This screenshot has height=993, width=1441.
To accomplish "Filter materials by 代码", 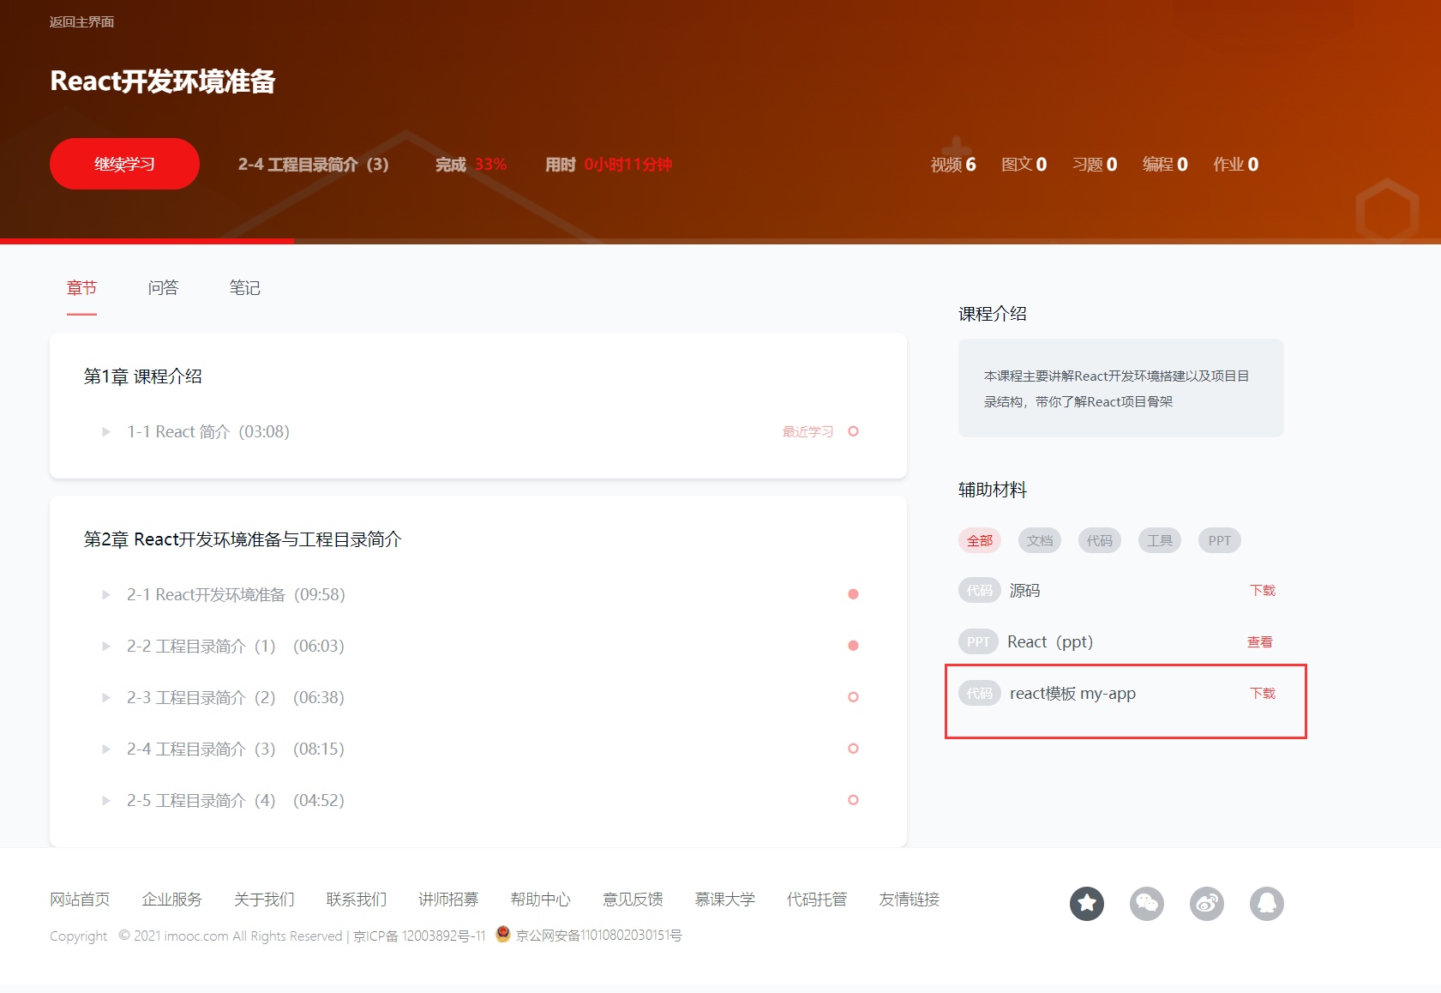I will (1100, 540).
